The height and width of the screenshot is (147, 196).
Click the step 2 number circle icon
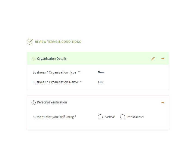click(33, 102)
